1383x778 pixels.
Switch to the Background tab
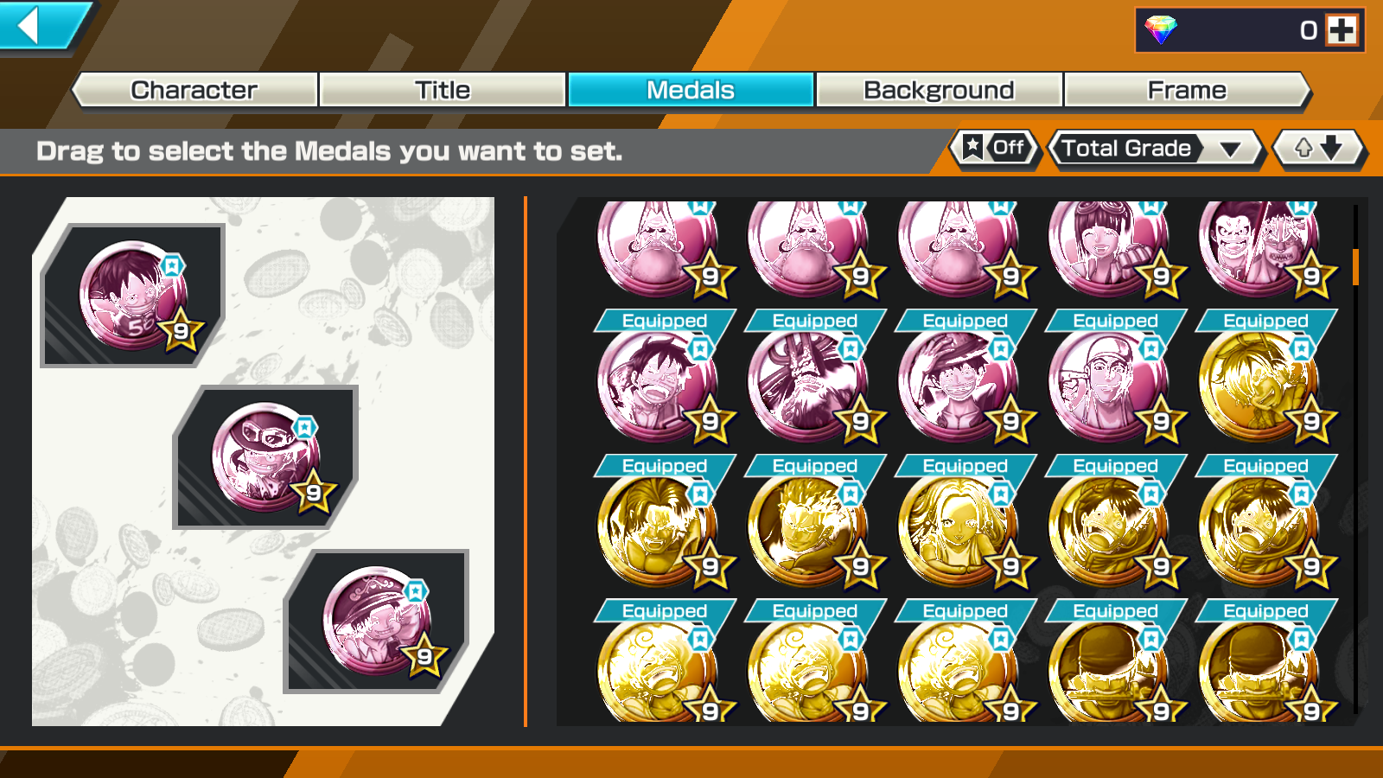coord(939,90)
